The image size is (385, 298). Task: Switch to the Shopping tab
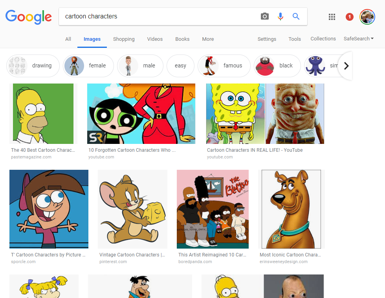coord(124,39)
